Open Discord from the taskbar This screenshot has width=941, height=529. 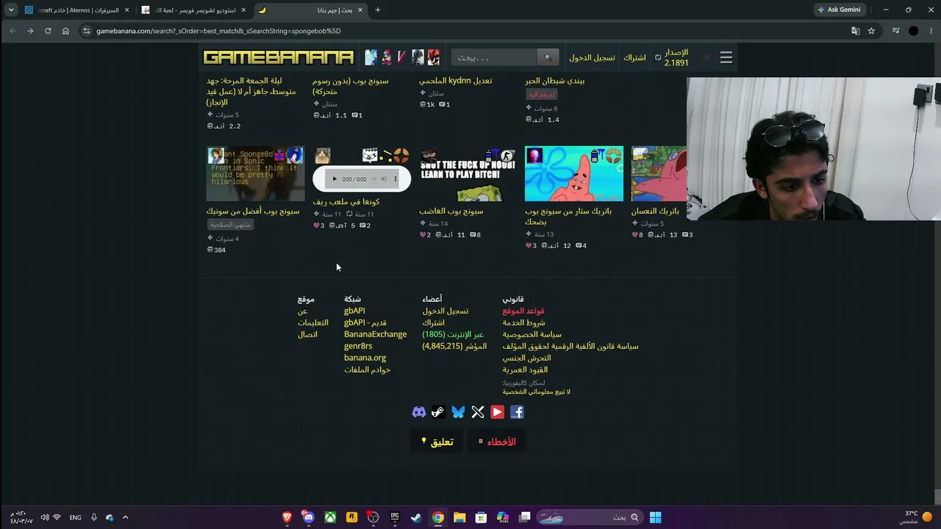point(309,517)
